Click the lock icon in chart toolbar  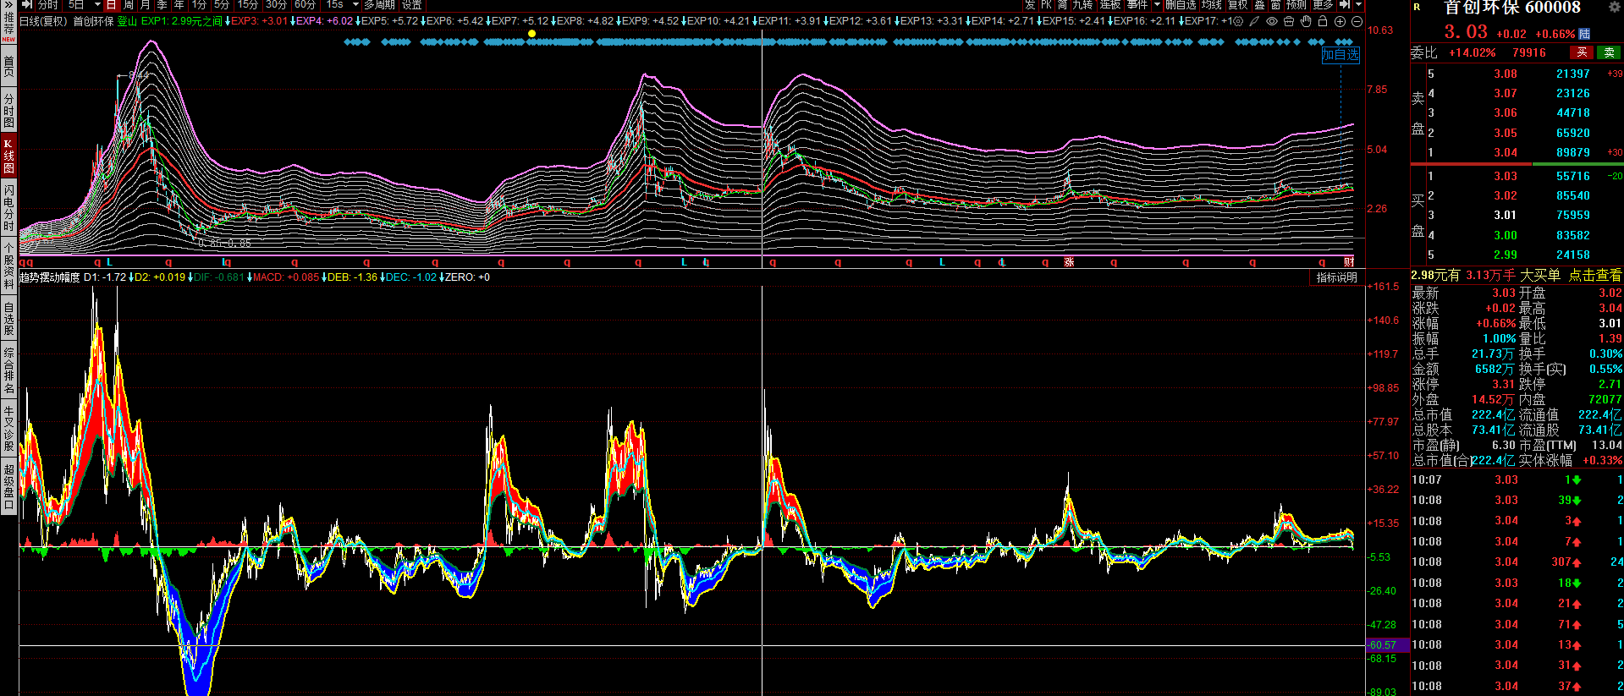click(x=1323, y=21)
